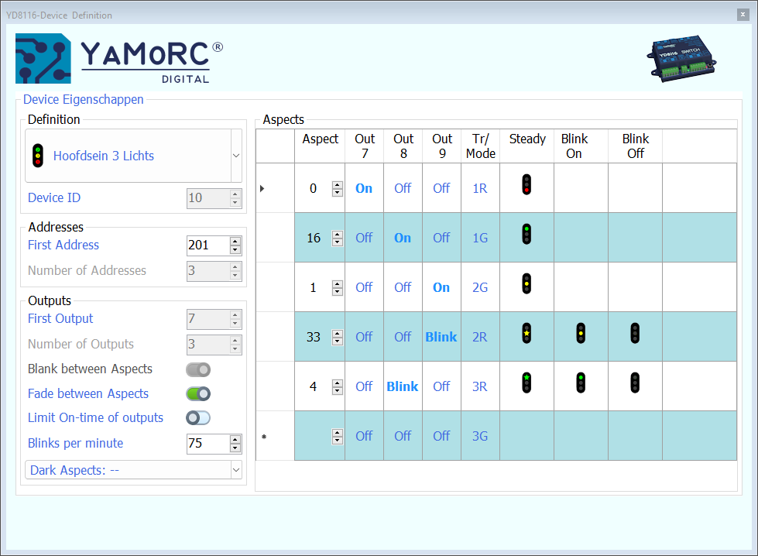Toggle Blank between Aspects switch
This screenshot has width=758, height=556.
point(198,369)
